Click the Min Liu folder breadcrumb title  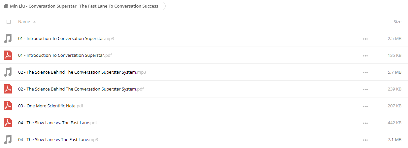point(84,6)
